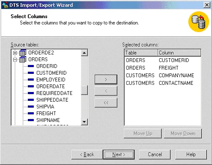Select the CUSTOMERS CONTACTNAME selected row
This screenshot has height=165, width=212.
pyautogui.click(x=163, y=83)
